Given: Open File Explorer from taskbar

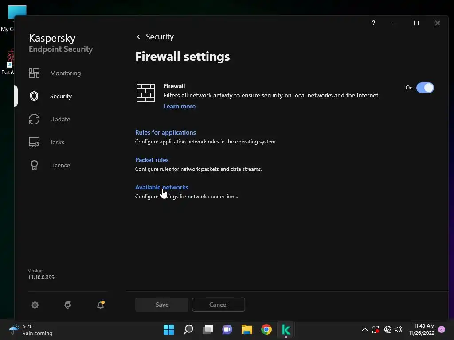Looking at the screenshot, I should coord(247,329).
